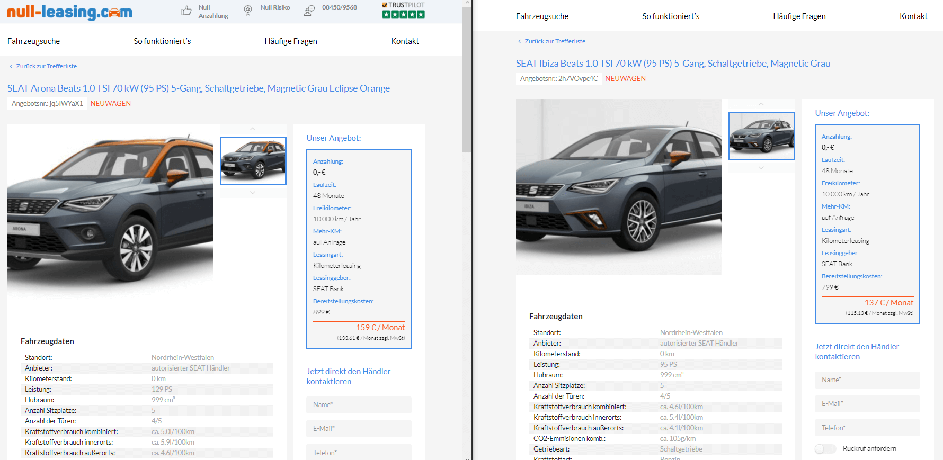Go back to Trefferliste in right window
The width and height of the screenshot is (943, 460).
pyautogui.click(x=552, y=41)
